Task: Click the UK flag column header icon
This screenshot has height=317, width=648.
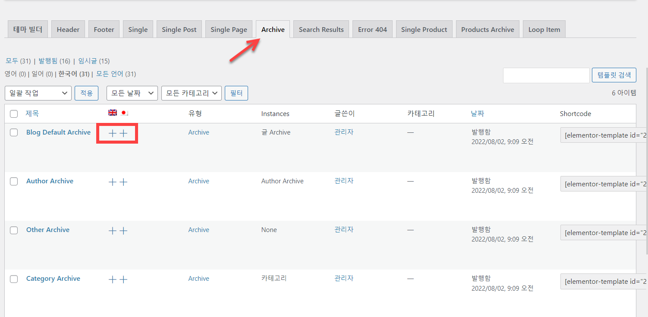Action: coord(113,113)
